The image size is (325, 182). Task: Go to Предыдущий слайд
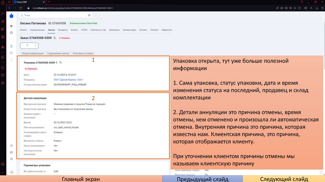pos(202,179)
